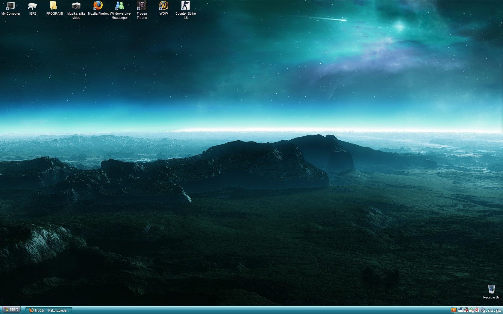Click the disconnected network tray icon with red X

point(466,310)
